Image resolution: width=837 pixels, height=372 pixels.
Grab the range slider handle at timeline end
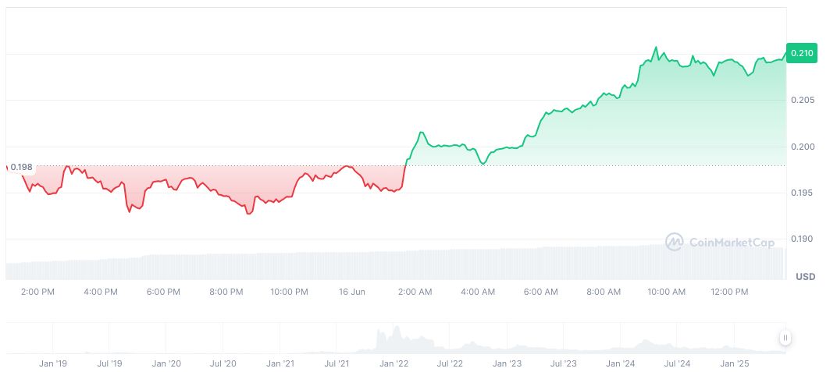pos(785,338)
